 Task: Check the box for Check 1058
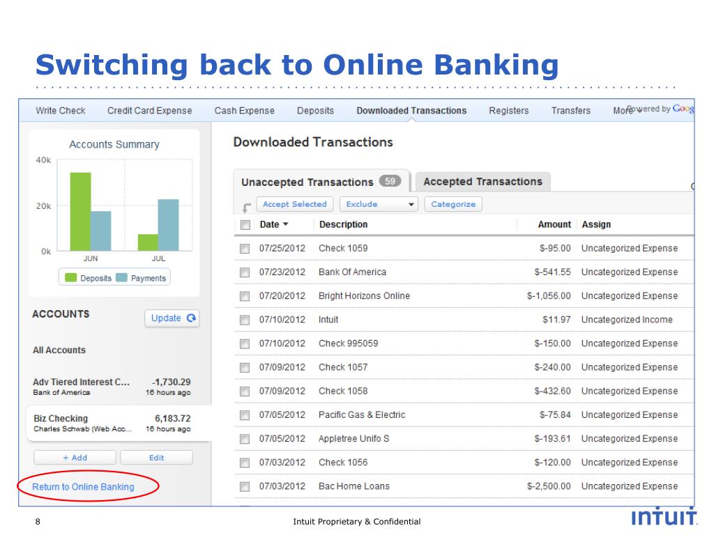245,391
